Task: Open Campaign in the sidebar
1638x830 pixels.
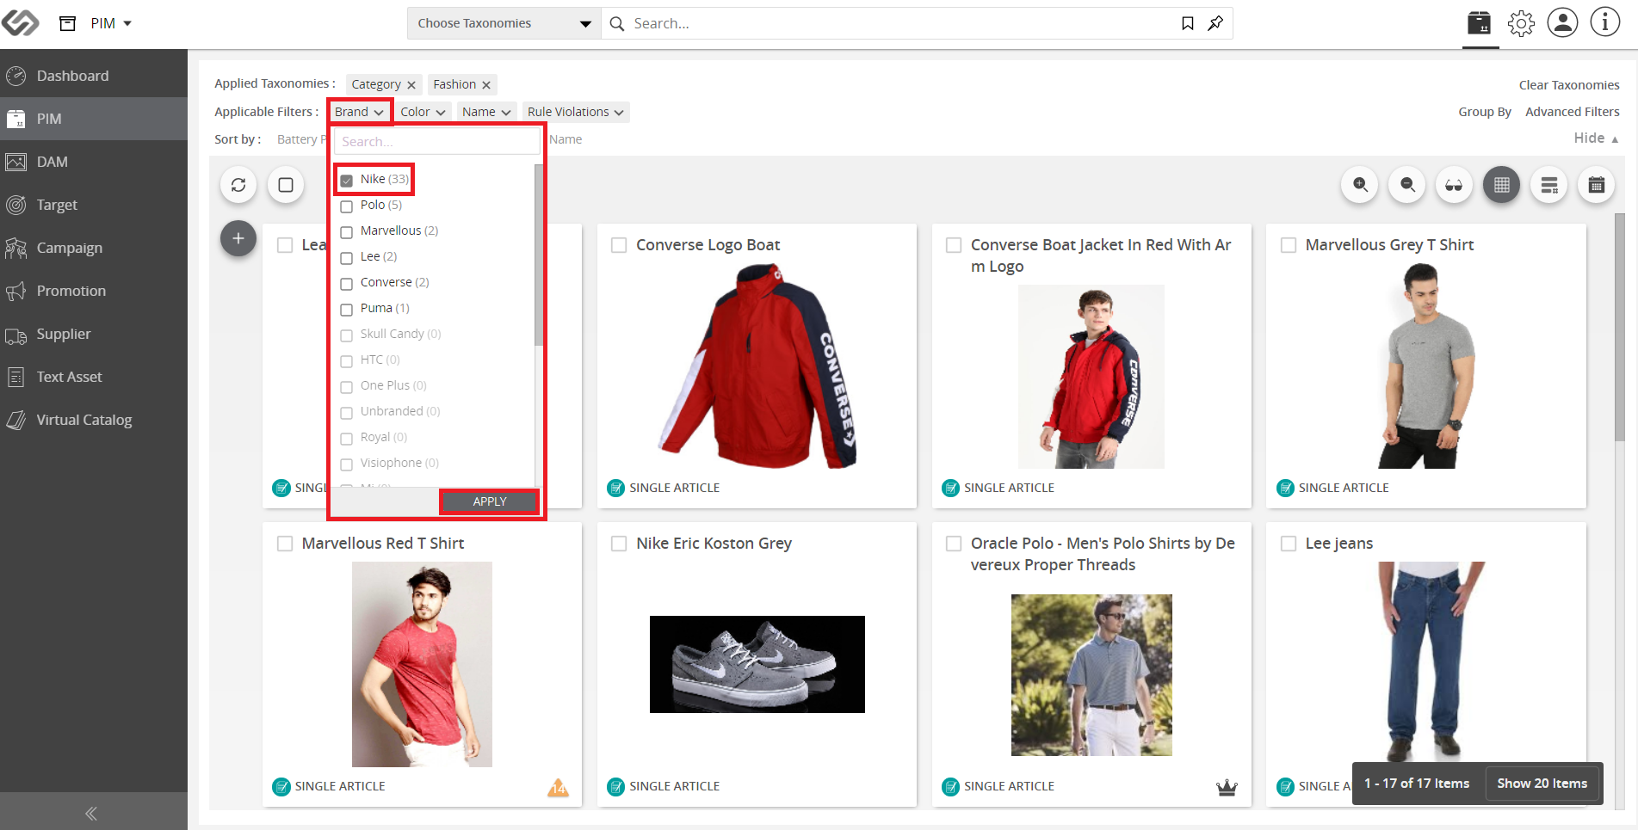Action: click(94, 248)
